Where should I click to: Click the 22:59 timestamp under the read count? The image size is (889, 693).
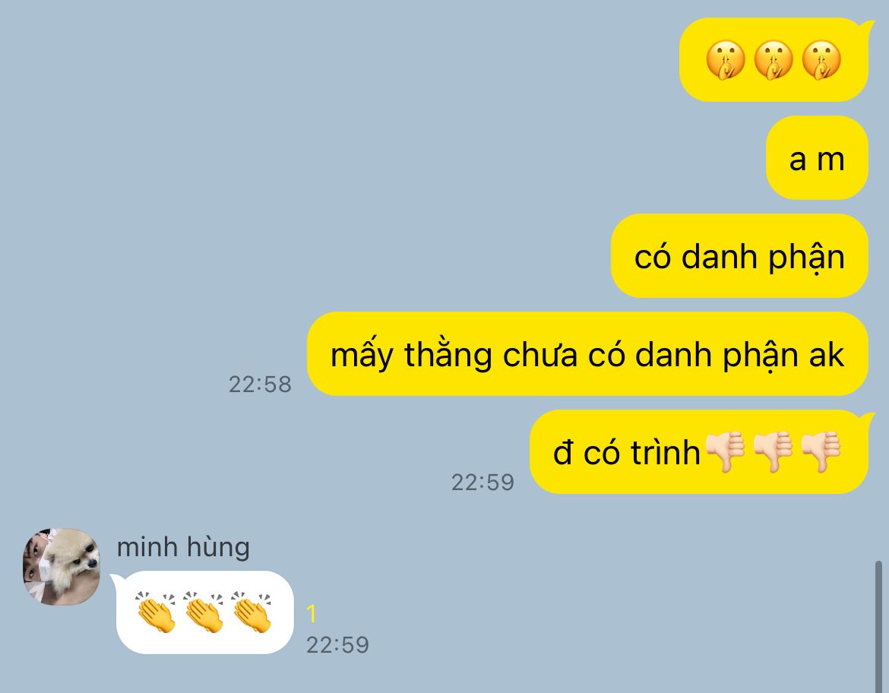pyautogui.click(x=338, y=645)
